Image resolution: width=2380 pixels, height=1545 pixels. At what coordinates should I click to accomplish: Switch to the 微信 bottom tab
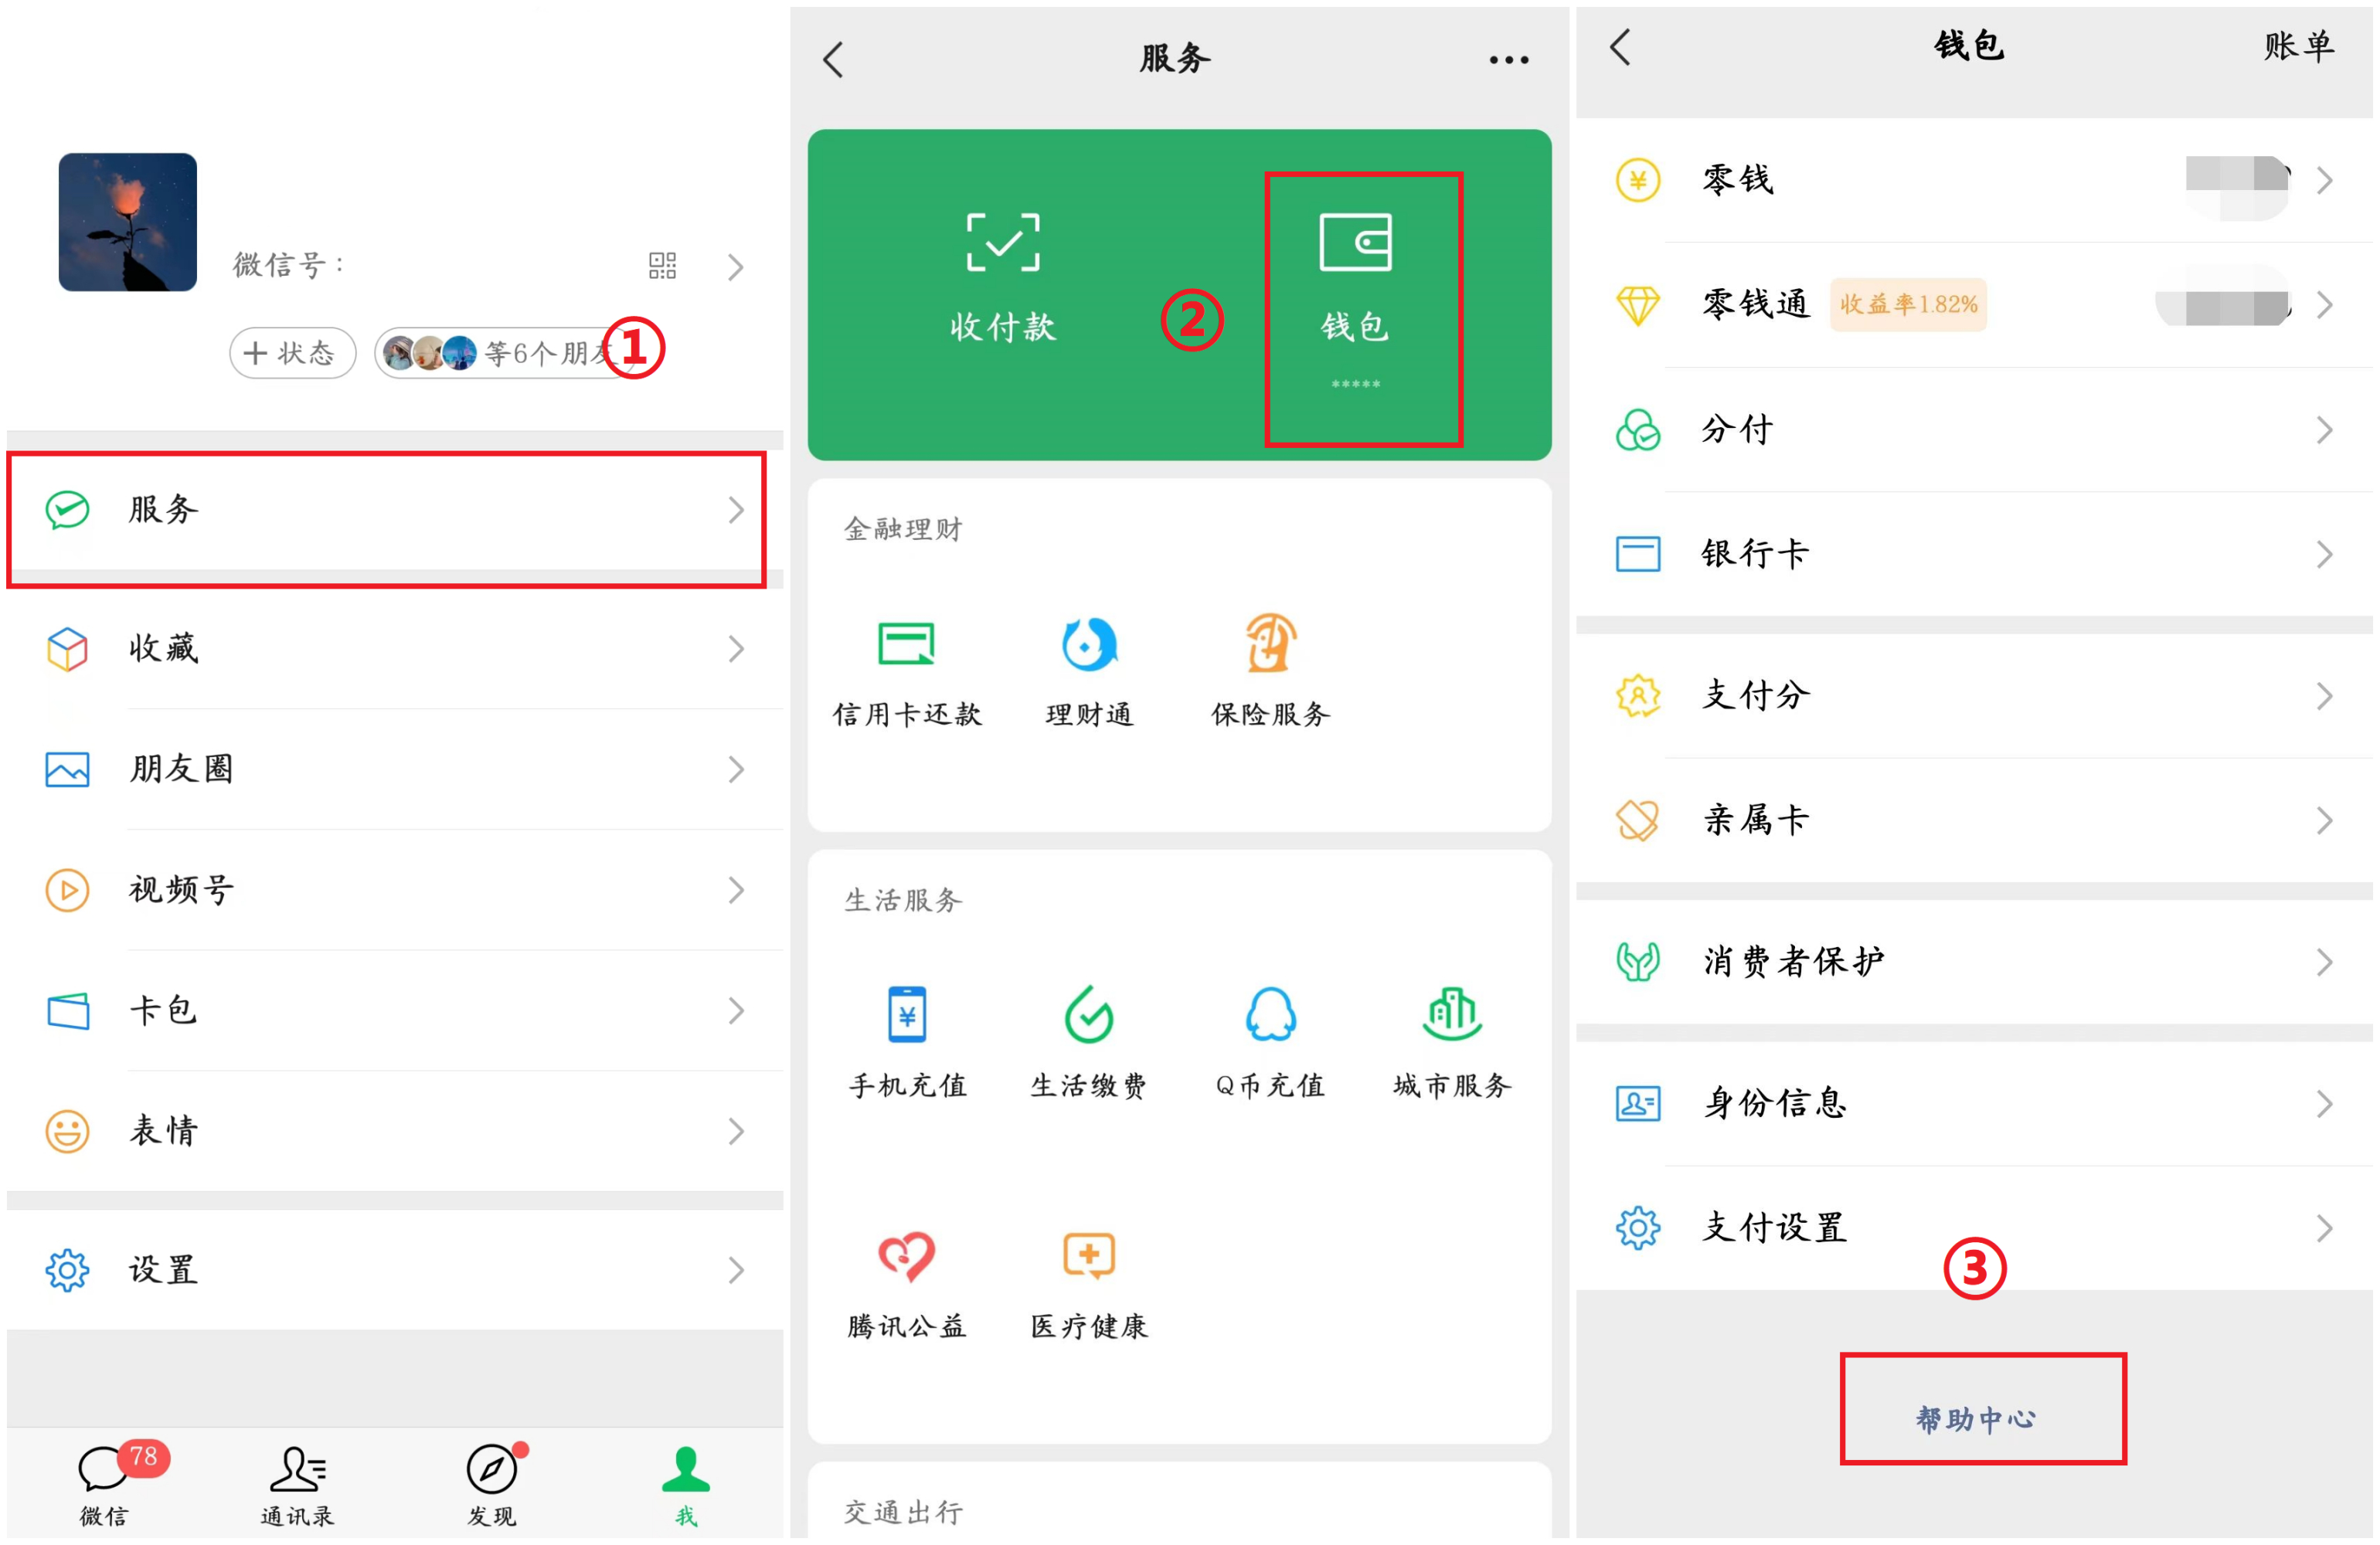click(104, 1485)
